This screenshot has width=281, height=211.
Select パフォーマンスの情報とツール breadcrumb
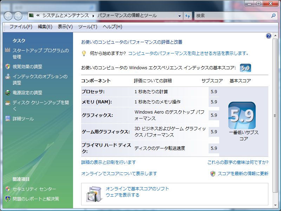pyautogui.click(x=127, y=15)
